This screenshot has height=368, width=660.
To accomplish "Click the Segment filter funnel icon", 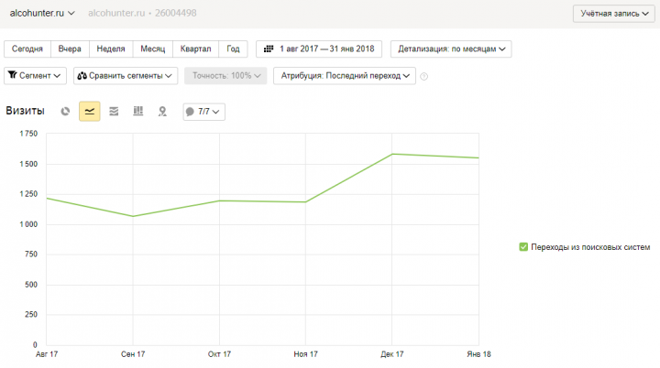I will pyautogui.click(x=13, y=75).
